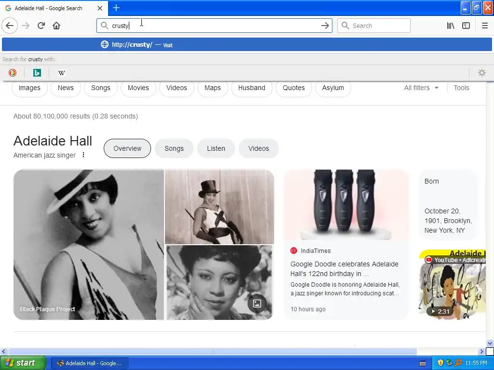Filter results by Images
Image resolution: width=494 pixels, height=370 pixels.
[x=29, y=88]
